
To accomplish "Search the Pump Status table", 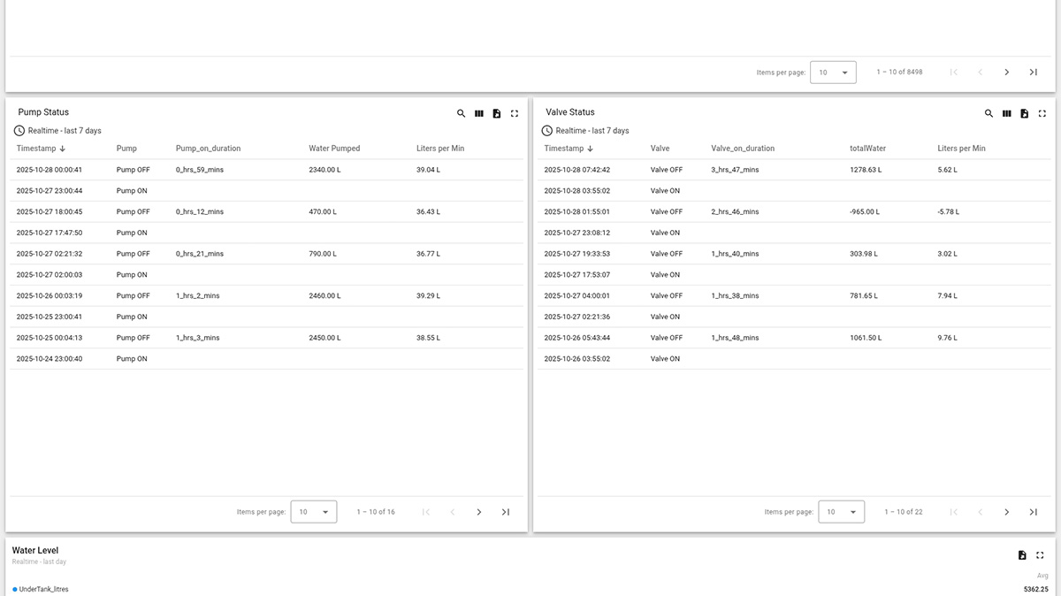I will tap(461, 113).
